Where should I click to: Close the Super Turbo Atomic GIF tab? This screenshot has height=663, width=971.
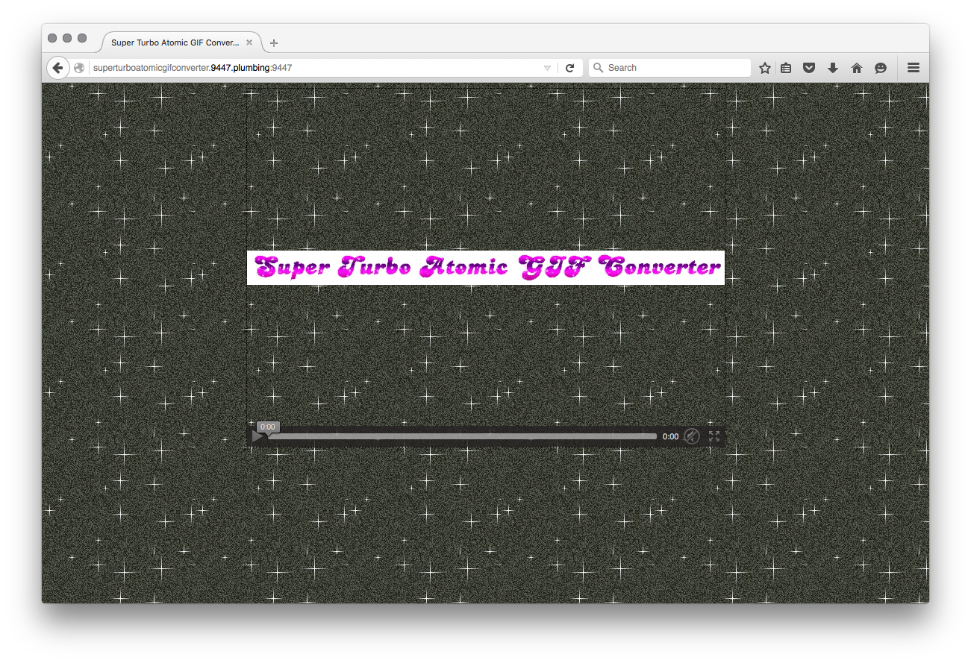coord(249,43)
